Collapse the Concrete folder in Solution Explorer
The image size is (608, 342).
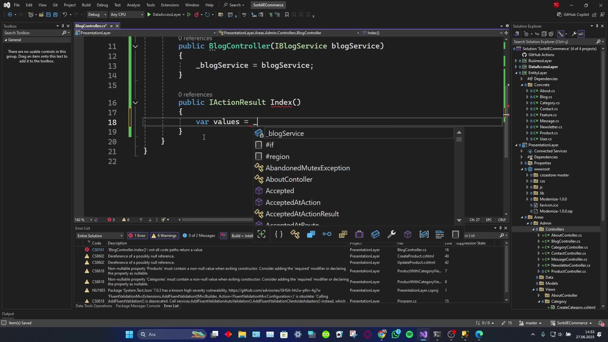pyautogui.click(x=522, y=85)
